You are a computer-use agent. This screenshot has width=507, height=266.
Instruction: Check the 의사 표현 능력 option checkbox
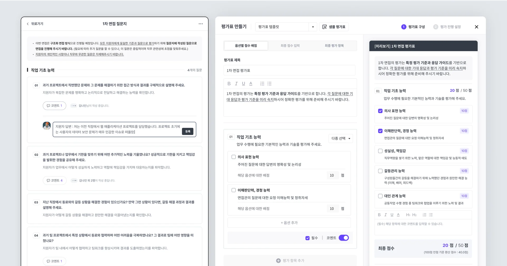click(233, 157)
